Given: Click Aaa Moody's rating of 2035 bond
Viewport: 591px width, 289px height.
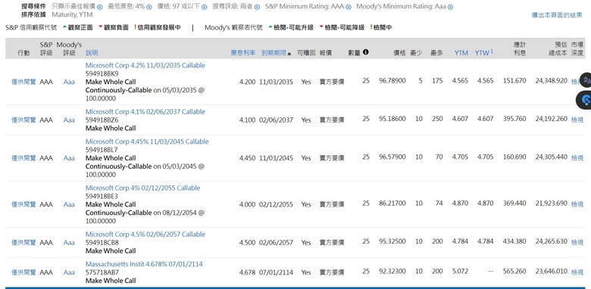Looking at the screenshot, I should [69, 82].
